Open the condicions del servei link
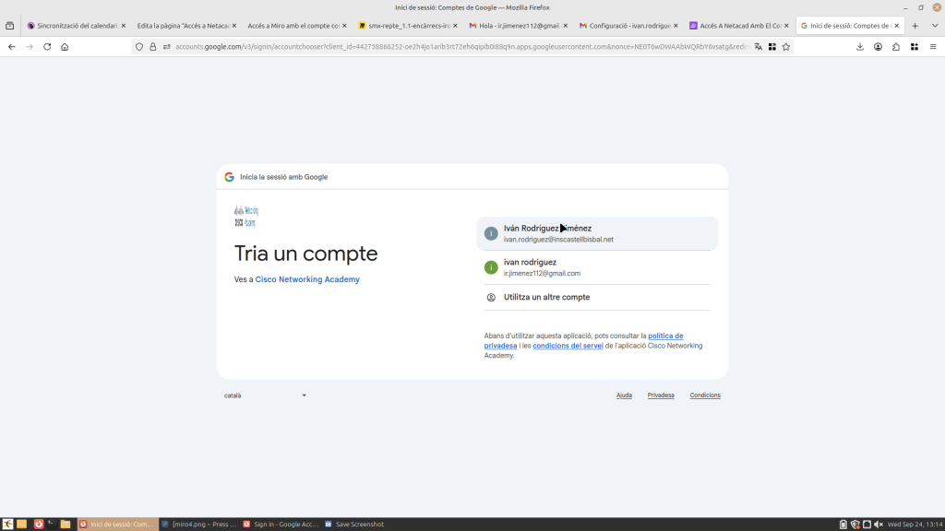Image resolution: width=945 pixels, height=531 pixels. (568, 346)
